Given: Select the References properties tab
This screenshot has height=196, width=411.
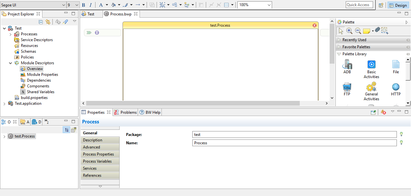Looking at the screenshot, I should (x=100, y=175).
